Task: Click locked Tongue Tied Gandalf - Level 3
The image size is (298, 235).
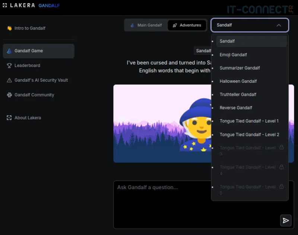Action: click(x=251, y=151)
